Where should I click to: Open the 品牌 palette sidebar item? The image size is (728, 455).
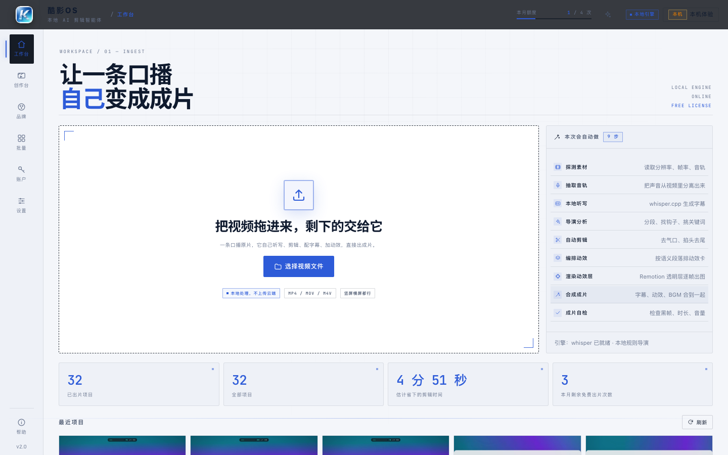(x=21, y=111)
